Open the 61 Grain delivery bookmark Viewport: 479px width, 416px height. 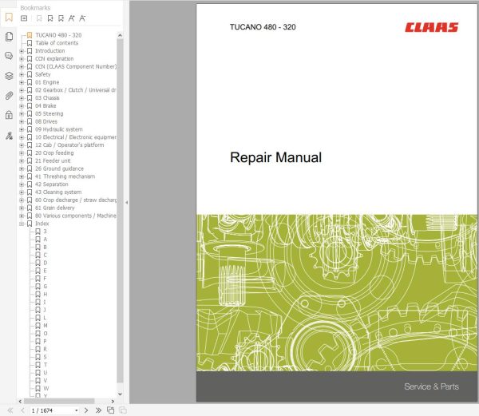click(54, 208)
